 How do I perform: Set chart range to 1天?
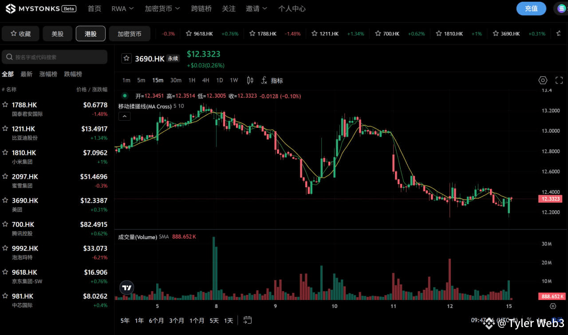(x=229, y=320)
